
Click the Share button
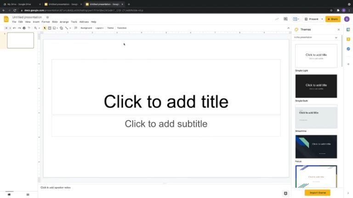332,19
